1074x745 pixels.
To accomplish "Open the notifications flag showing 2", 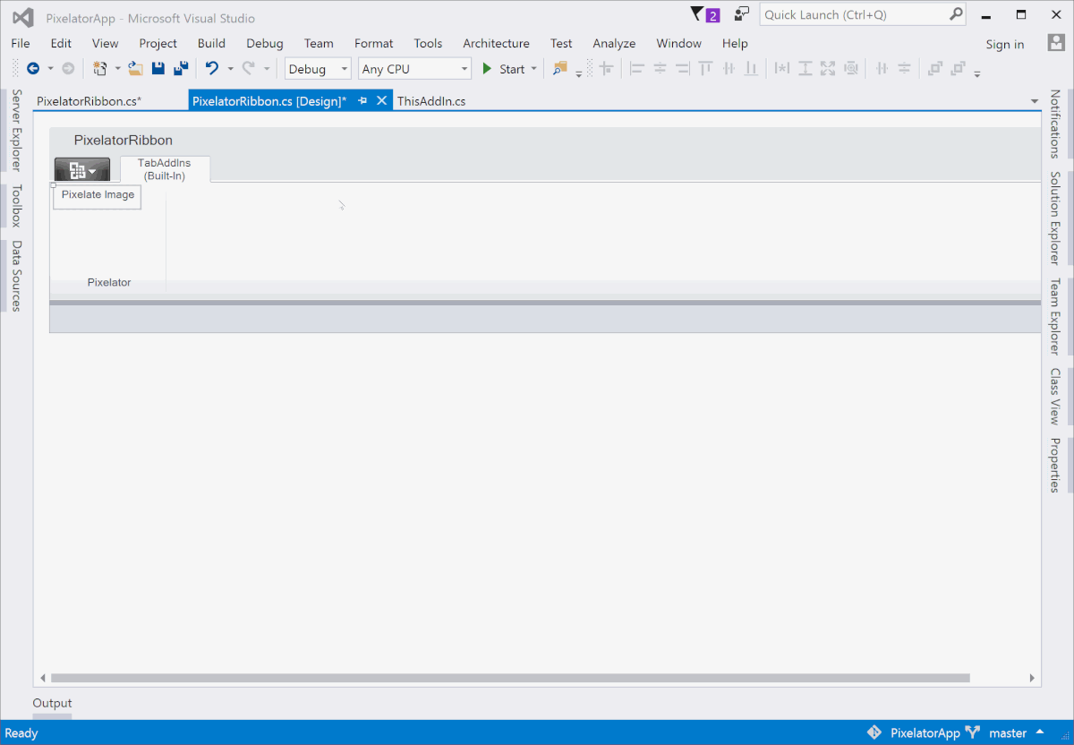I will [x=705, y=14].
